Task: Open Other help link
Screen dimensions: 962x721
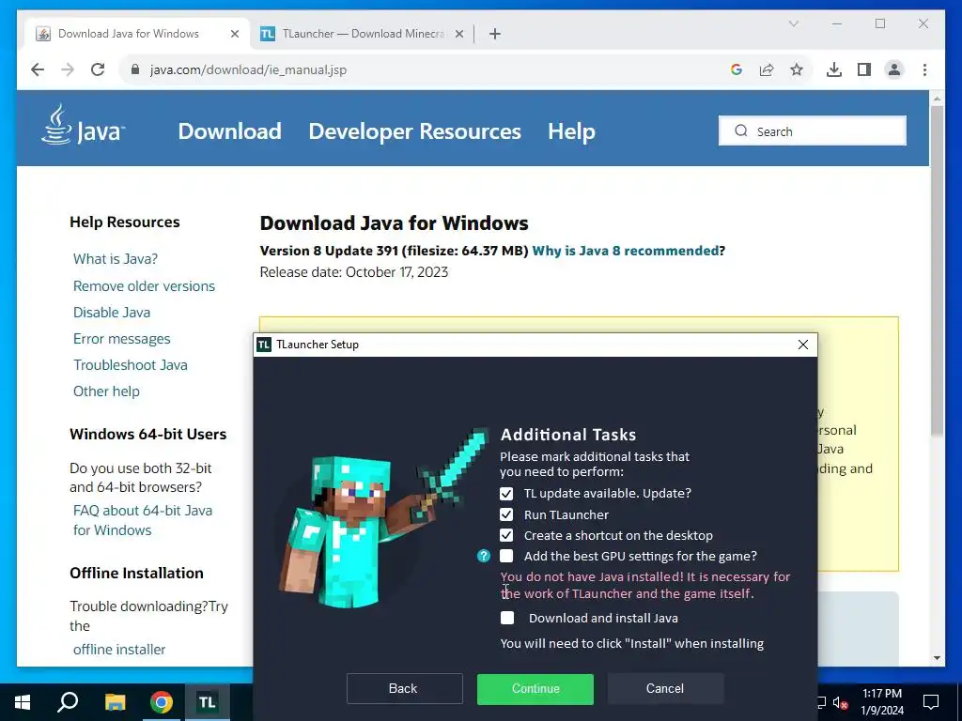Action: point(106,391)
